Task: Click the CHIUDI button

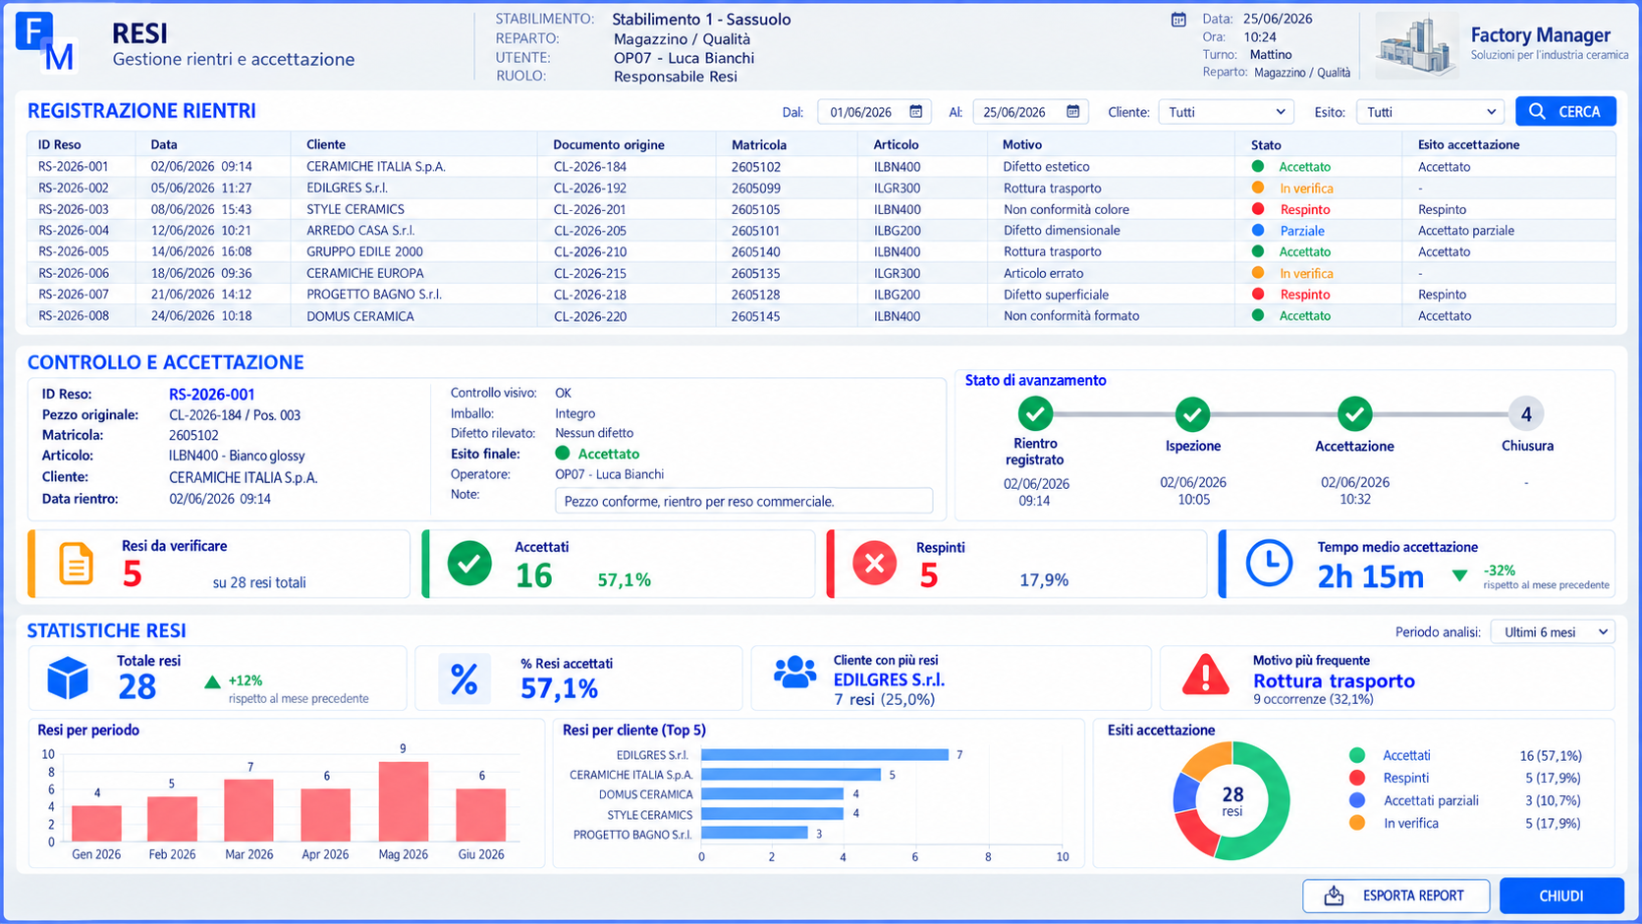Action: [1561, 896]
